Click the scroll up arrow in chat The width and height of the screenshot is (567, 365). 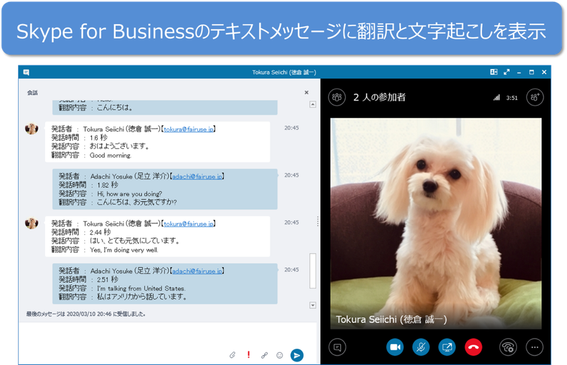click(x=313, y=105)
